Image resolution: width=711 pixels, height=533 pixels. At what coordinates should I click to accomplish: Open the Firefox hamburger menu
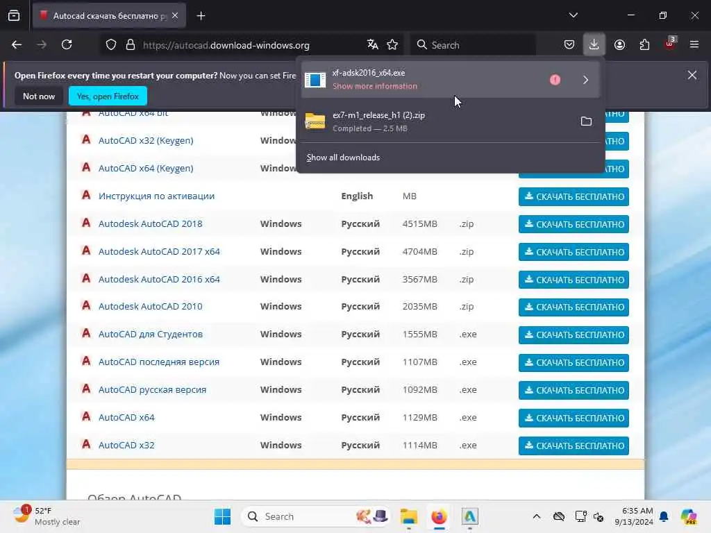point(694,45)
